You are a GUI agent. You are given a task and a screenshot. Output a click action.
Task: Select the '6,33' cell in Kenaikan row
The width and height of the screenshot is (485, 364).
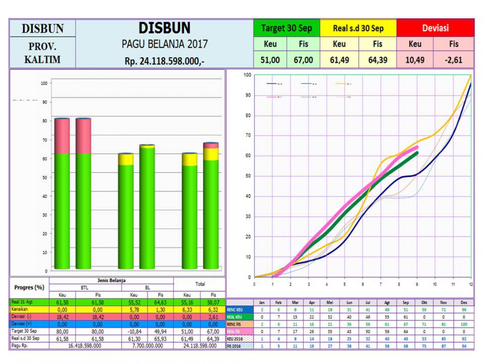click(x=187, y=310)
